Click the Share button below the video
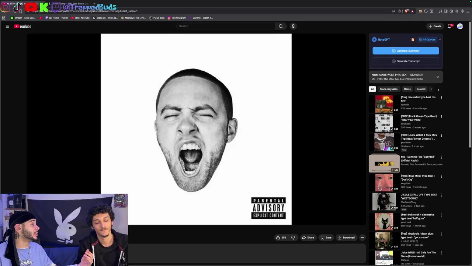The width and height of the screenshot is (472, 266). pyautogui.click(x=308, y=238)
